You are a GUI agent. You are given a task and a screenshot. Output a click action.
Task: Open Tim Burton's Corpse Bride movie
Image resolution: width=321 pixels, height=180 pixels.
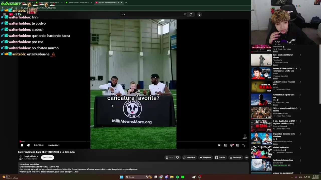pyautogui.click(x=261, y=165)
